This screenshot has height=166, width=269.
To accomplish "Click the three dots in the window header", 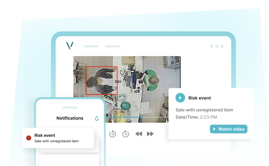I will pyautogui.click(x=217, y=46).
